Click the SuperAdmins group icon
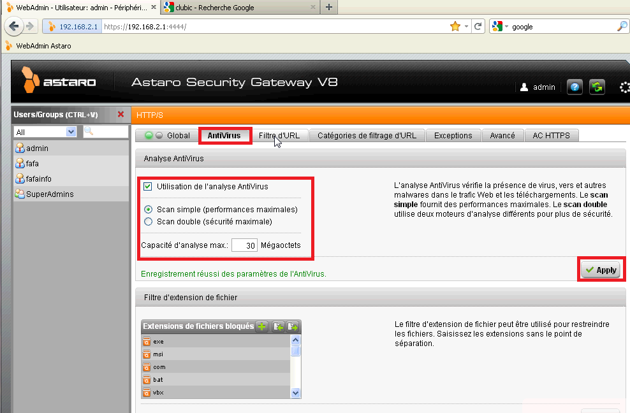Screen dimensions: 630x413 click(20, 194)
